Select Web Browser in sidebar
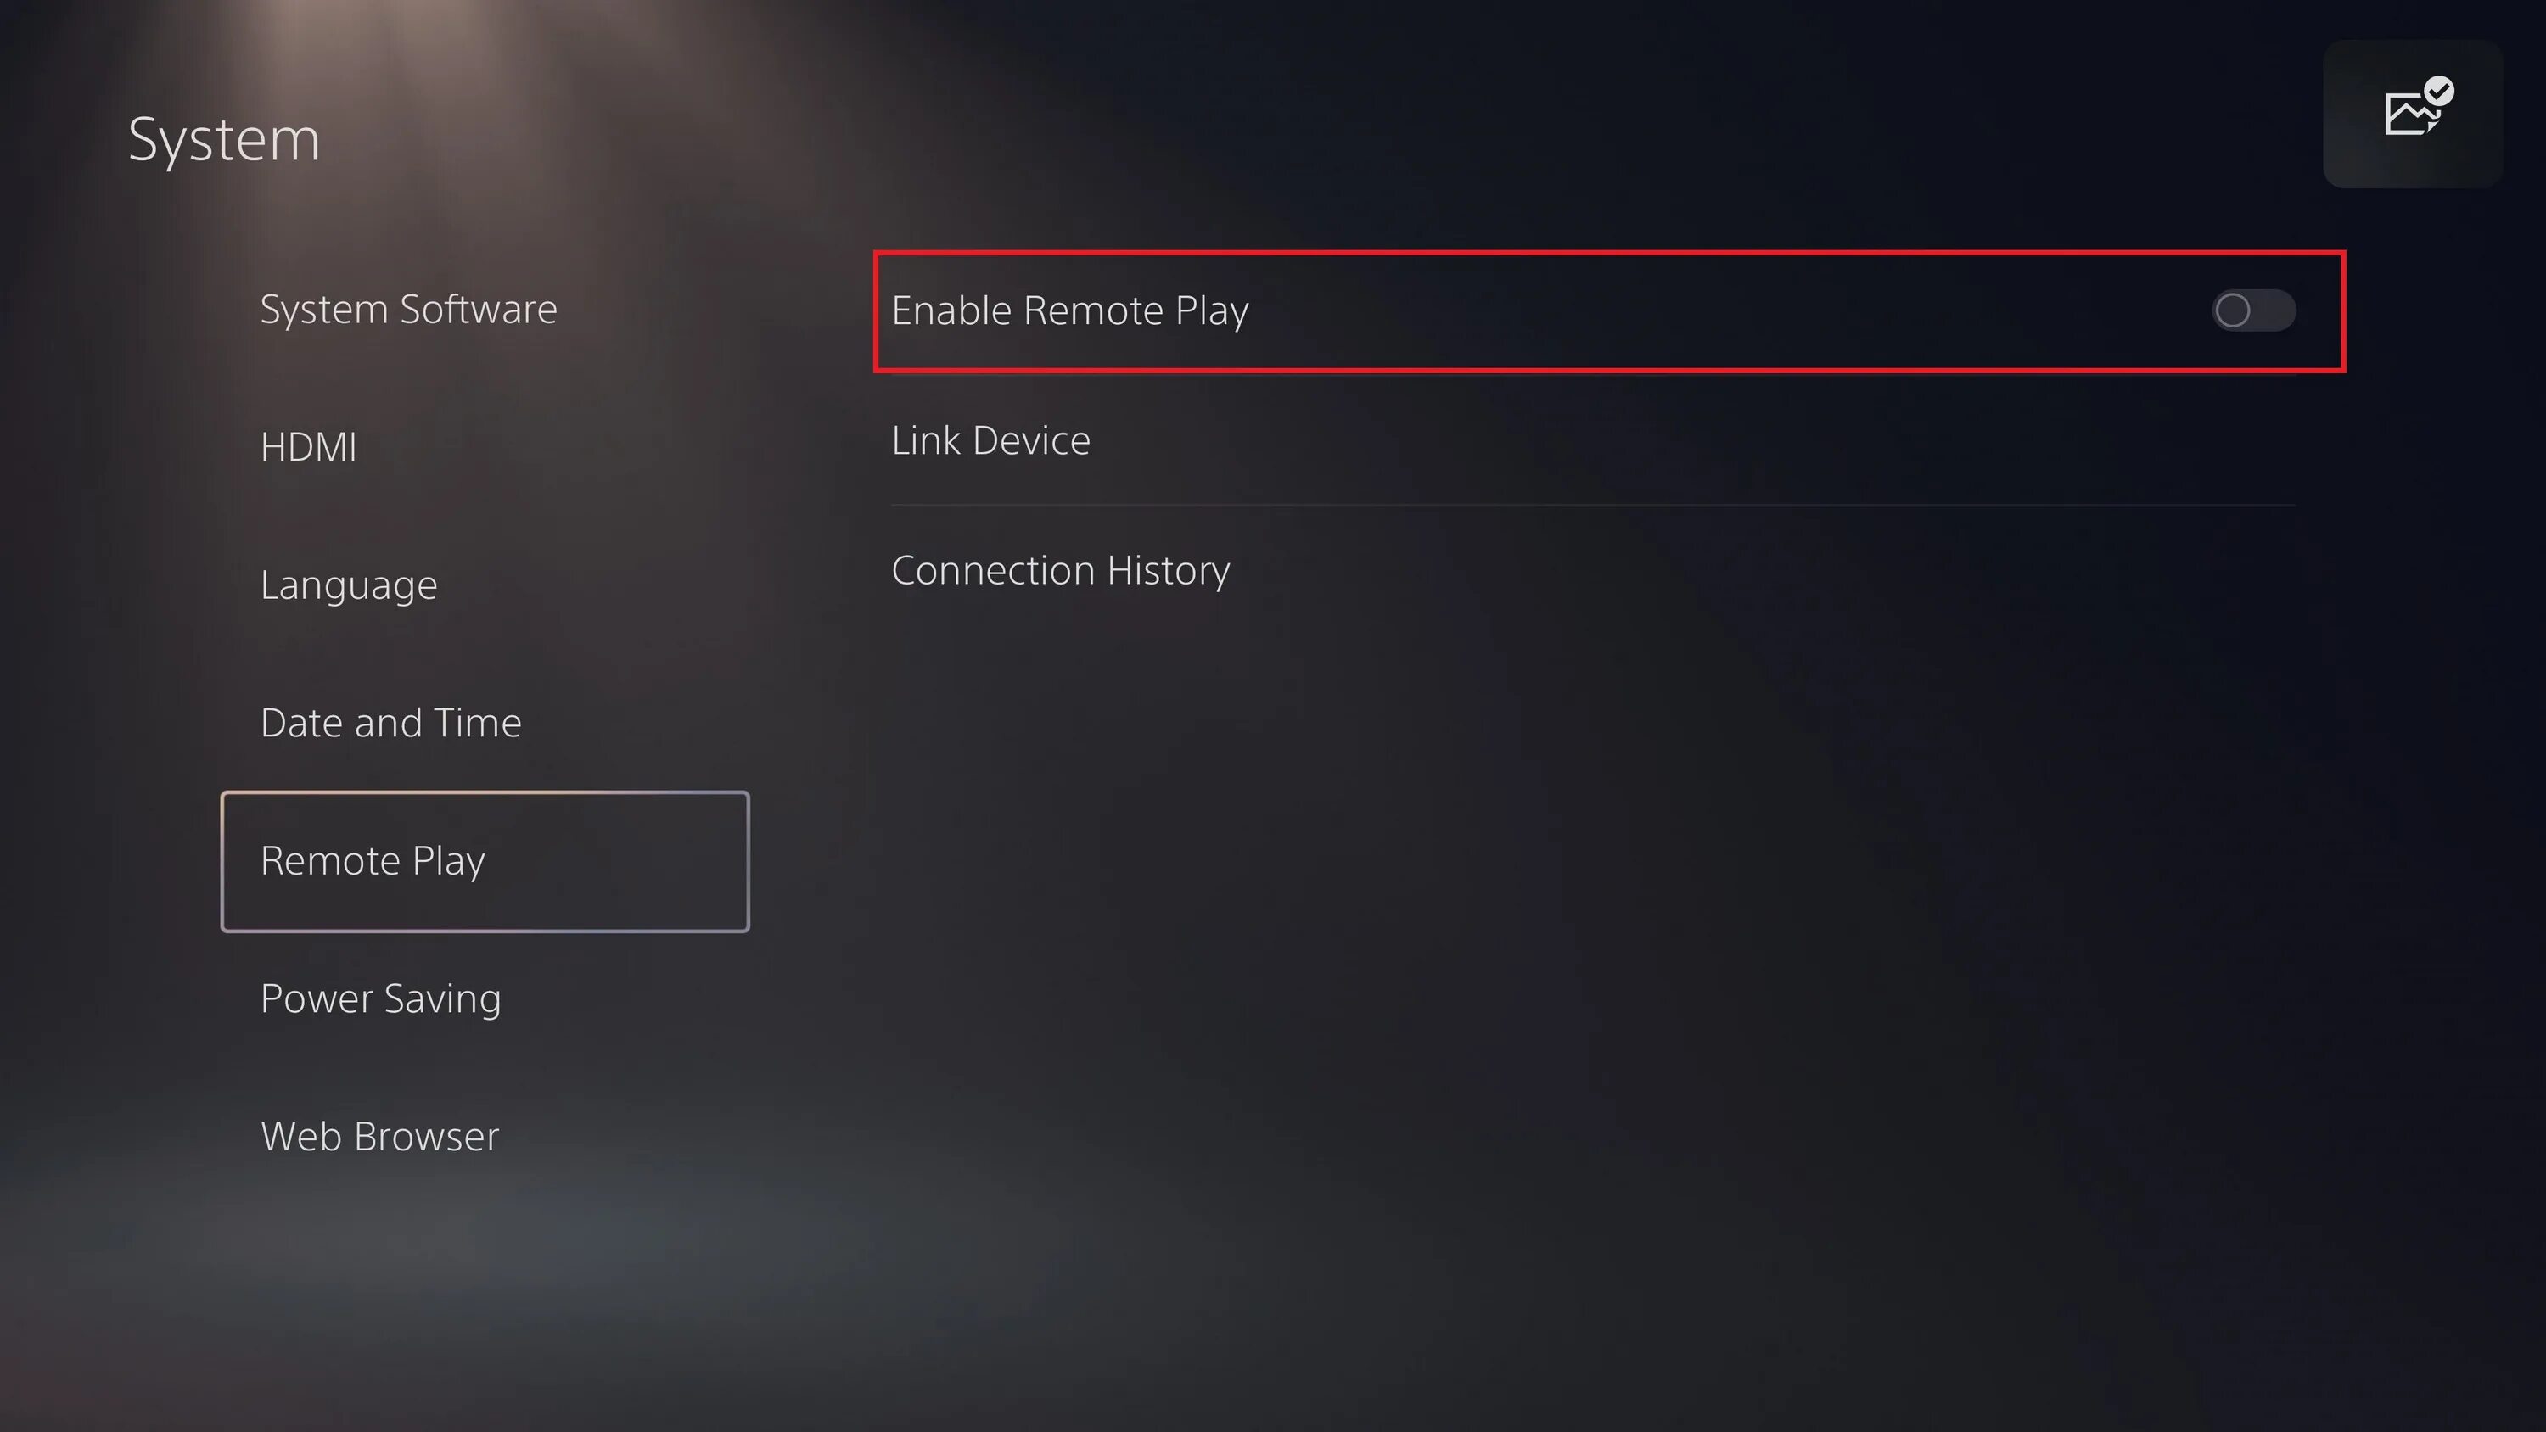 (379, 1137)
